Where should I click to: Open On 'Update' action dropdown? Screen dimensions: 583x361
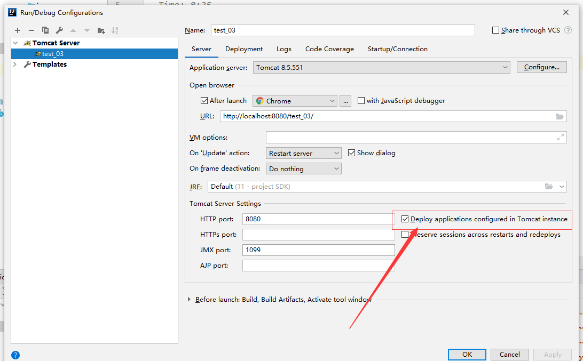click(x=303, y=153)
